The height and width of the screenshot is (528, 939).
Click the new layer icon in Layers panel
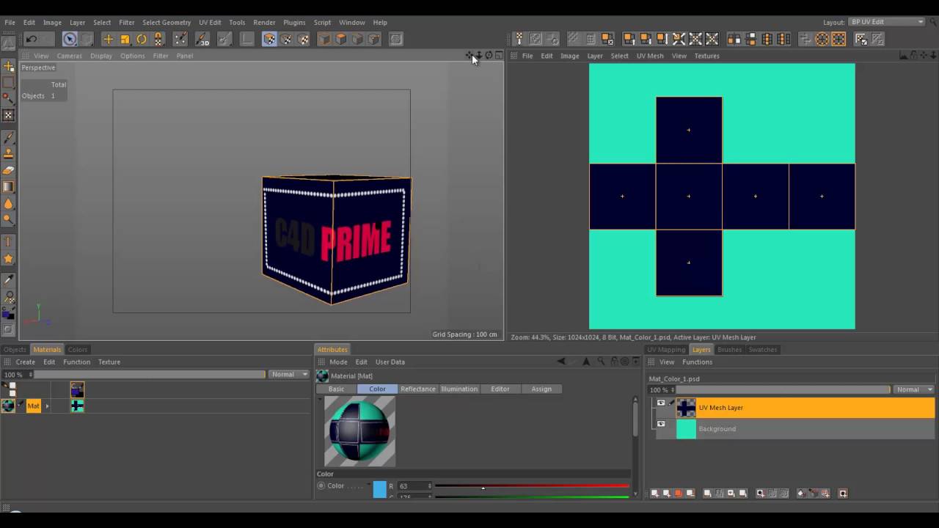click(655, 494)
